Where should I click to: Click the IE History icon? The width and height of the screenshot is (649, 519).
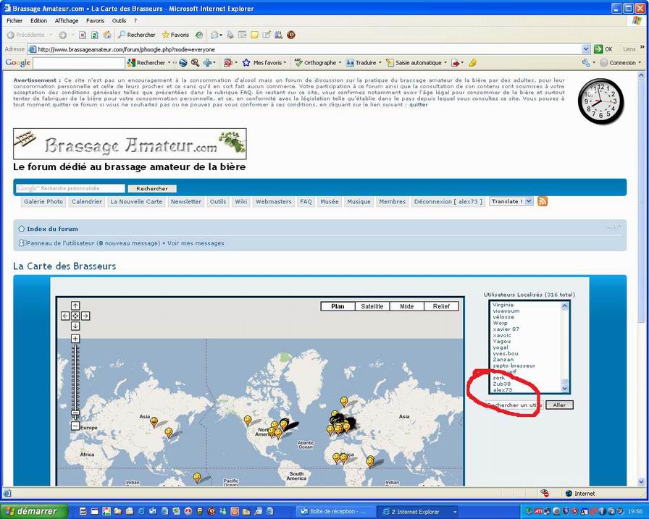[x=199, y=35]
